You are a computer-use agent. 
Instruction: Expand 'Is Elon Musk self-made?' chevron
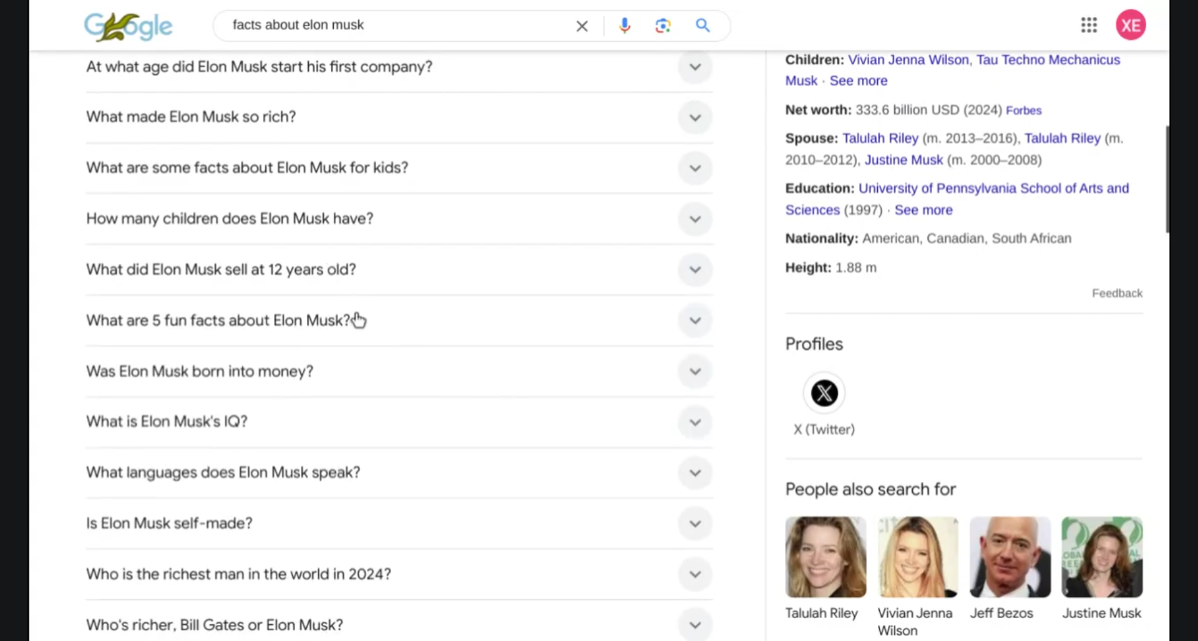694,523
